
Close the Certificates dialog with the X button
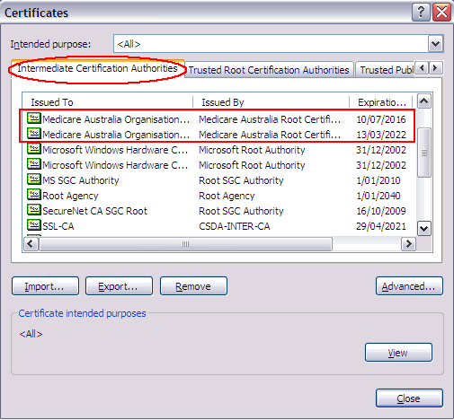click(x=441, y=13)
